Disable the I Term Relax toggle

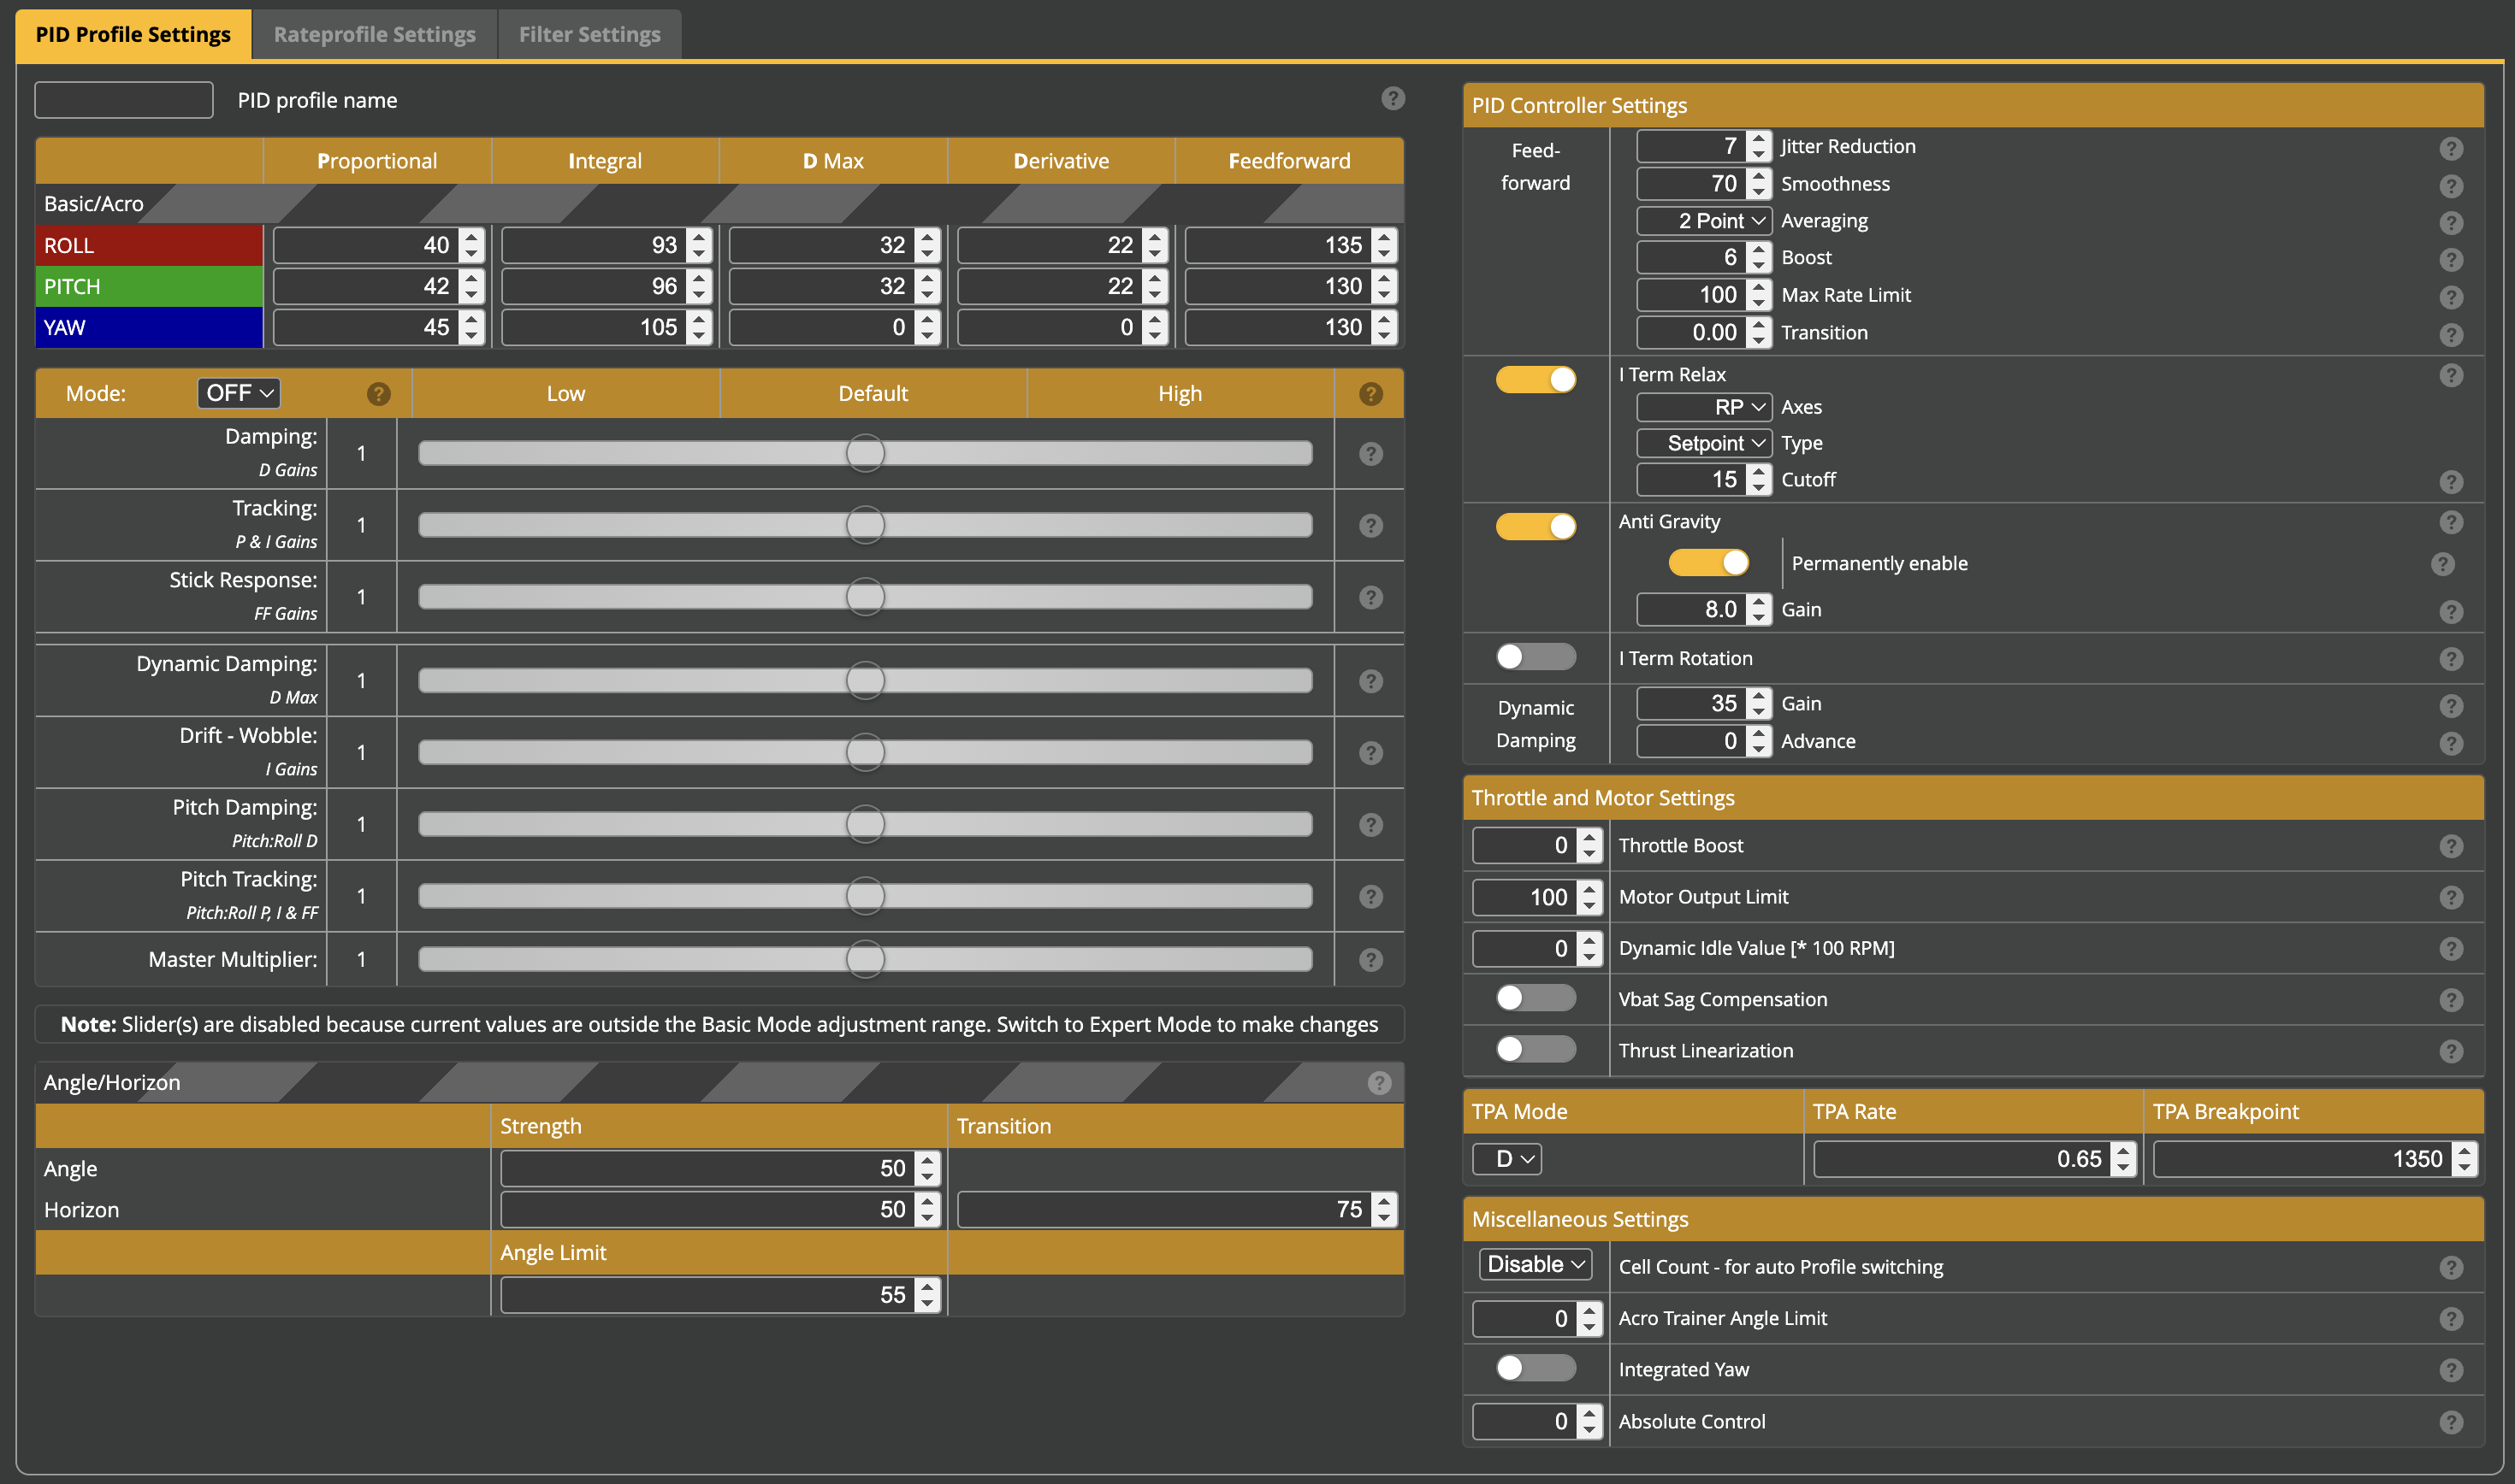point(1535,379)
